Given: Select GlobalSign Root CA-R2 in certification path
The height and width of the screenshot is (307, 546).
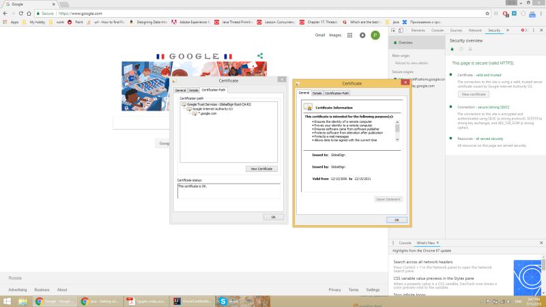Looking at the screenshot, I should [x=218, y=104].
